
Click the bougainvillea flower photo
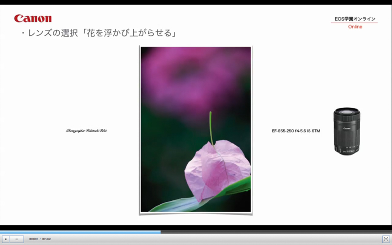pyautogui.click(x=196, y=129)
